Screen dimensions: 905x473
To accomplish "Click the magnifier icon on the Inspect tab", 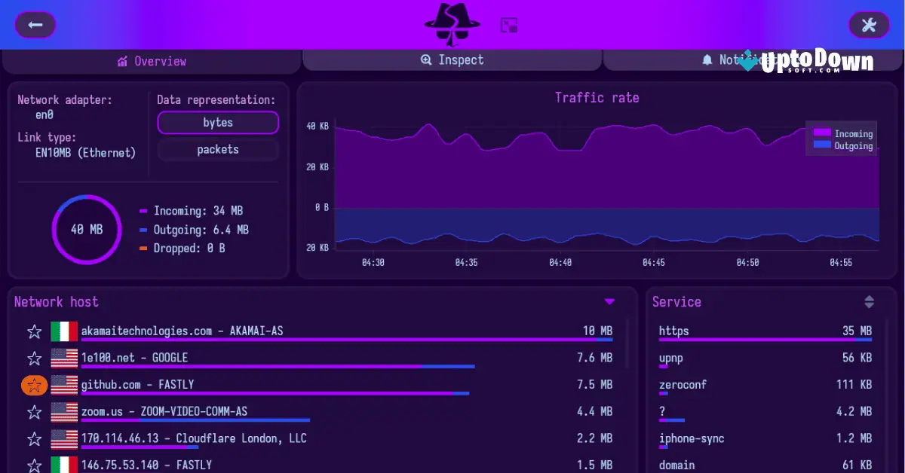I will click(x=428, y=60).
